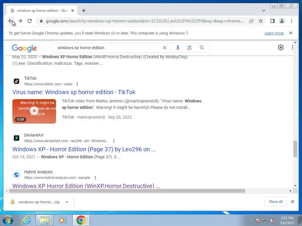Screen dimensions: 302x226
Task: Click the Hybrid Analysis globe favicon
Action: 17,175
